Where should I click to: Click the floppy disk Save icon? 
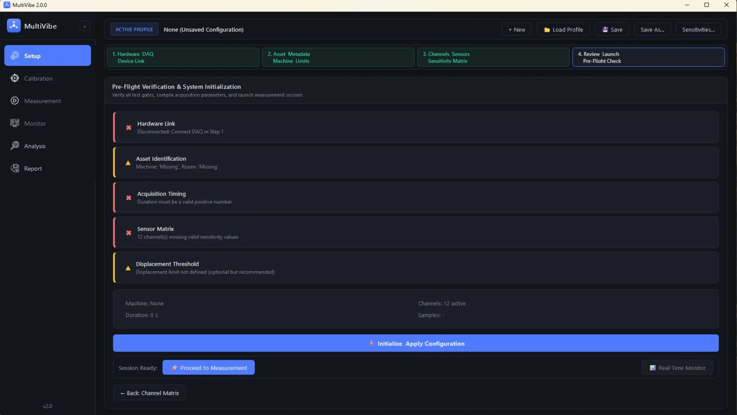pyautogui.click(x=605, y=29)
